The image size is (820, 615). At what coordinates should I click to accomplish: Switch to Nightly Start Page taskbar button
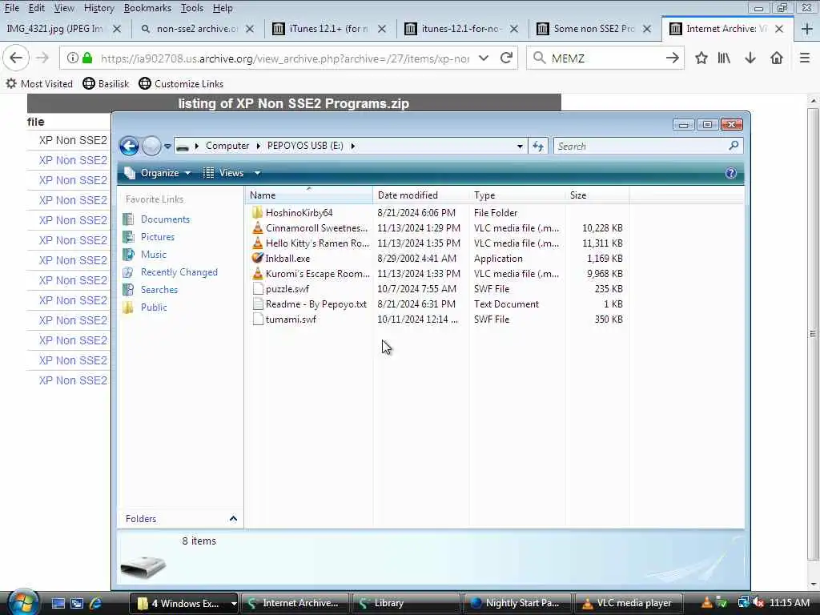coord(517,603)
